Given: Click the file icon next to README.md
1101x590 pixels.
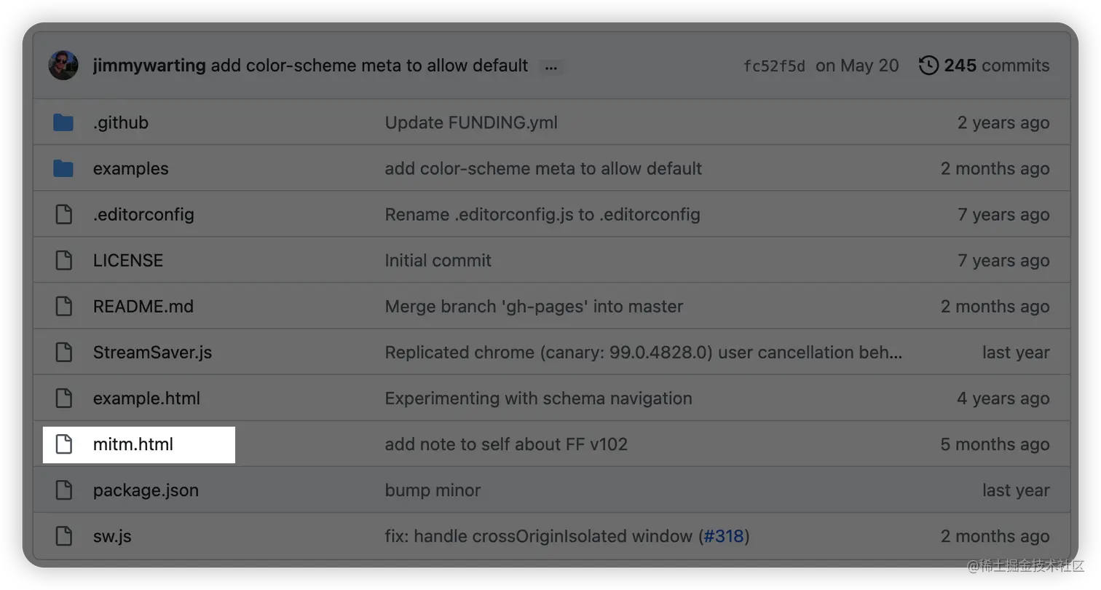Looking at the screenshot, I should (x=63, y=306).
